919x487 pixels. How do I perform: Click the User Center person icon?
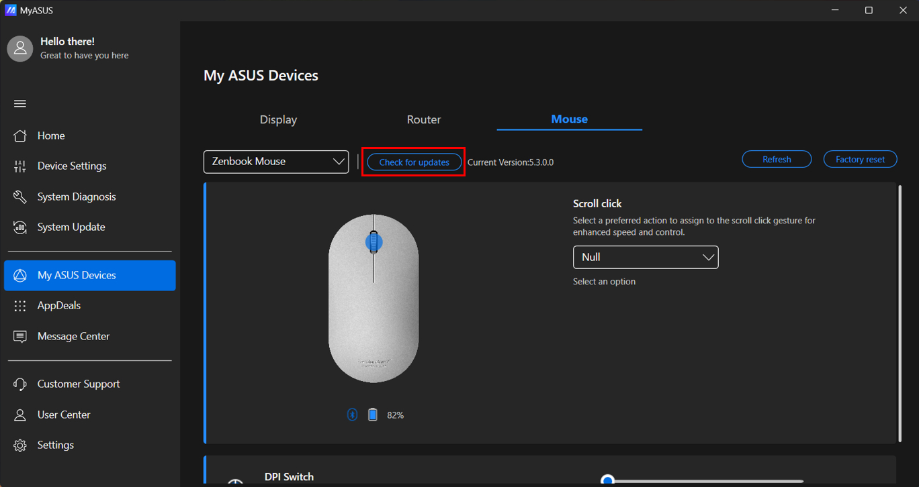coord(20,415)
